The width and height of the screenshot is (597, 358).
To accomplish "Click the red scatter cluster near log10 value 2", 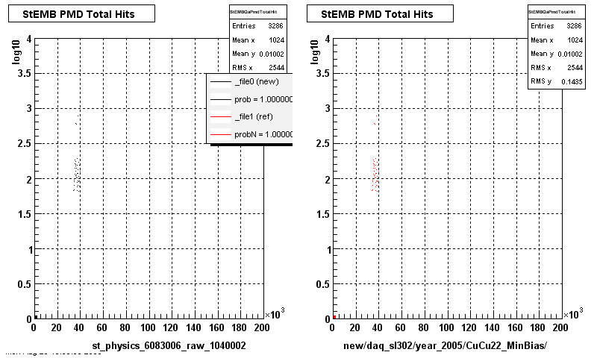I will click(375, 175).
